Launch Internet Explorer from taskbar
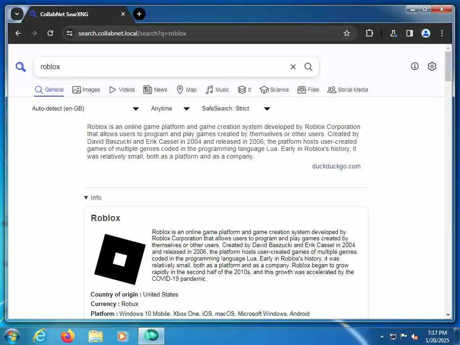This screenshot has height=345, width=460. coord(40,336)
